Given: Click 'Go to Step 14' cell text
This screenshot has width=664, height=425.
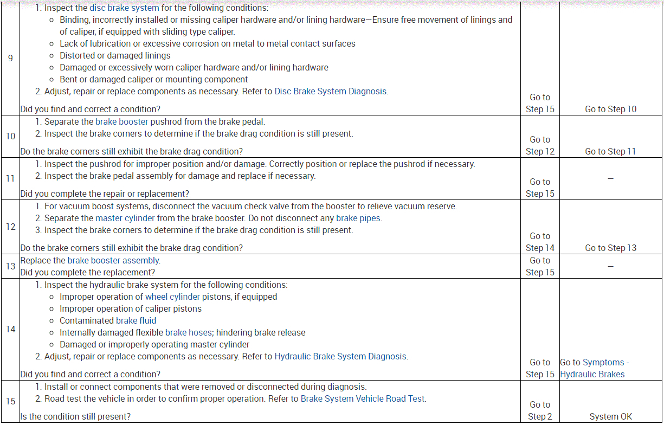Looking at the screenshot, I should [x=540, y=242].
